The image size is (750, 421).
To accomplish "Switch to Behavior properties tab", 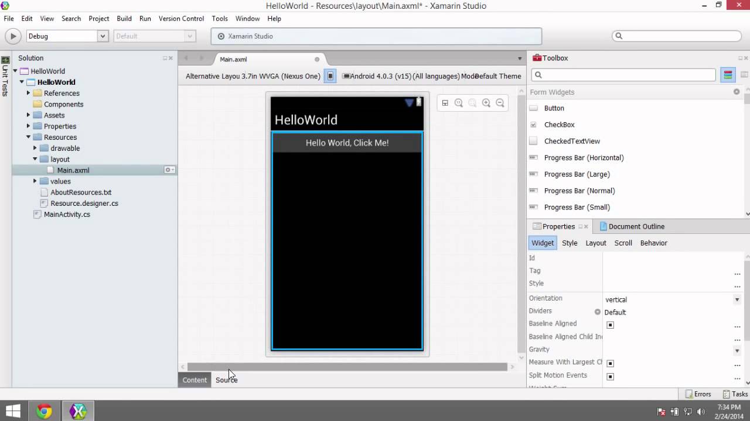I will 654,243.
